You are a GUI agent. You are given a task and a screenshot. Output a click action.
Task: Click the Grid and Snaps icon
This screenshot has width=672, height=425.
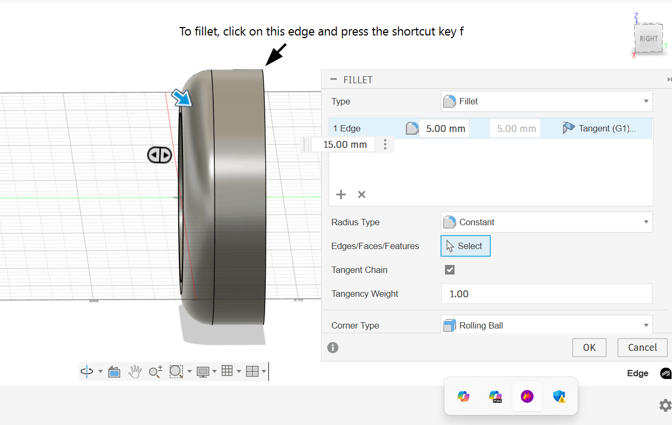click(x=227, y=371)
